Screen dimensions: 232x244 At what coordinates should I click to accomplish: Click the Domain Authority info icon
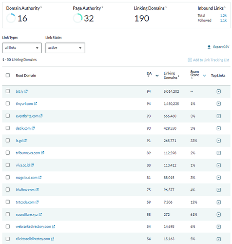coord(41,6)
